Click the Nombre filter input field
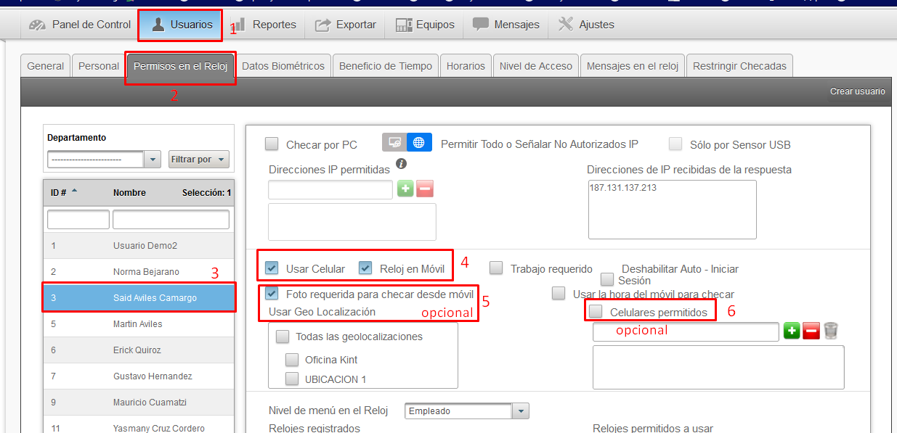 tap(171, 219)
